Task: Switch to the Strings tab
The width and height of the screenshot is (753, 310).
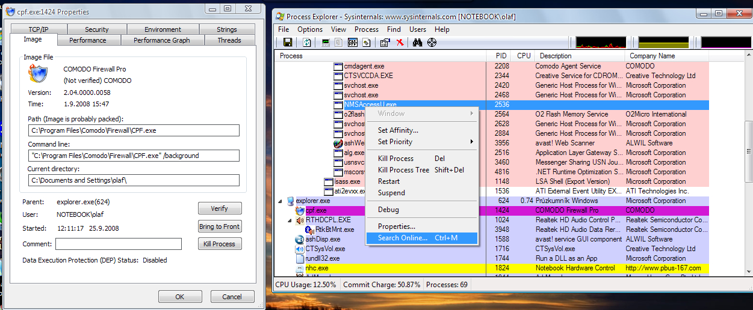Action: (x=227, y=29)
